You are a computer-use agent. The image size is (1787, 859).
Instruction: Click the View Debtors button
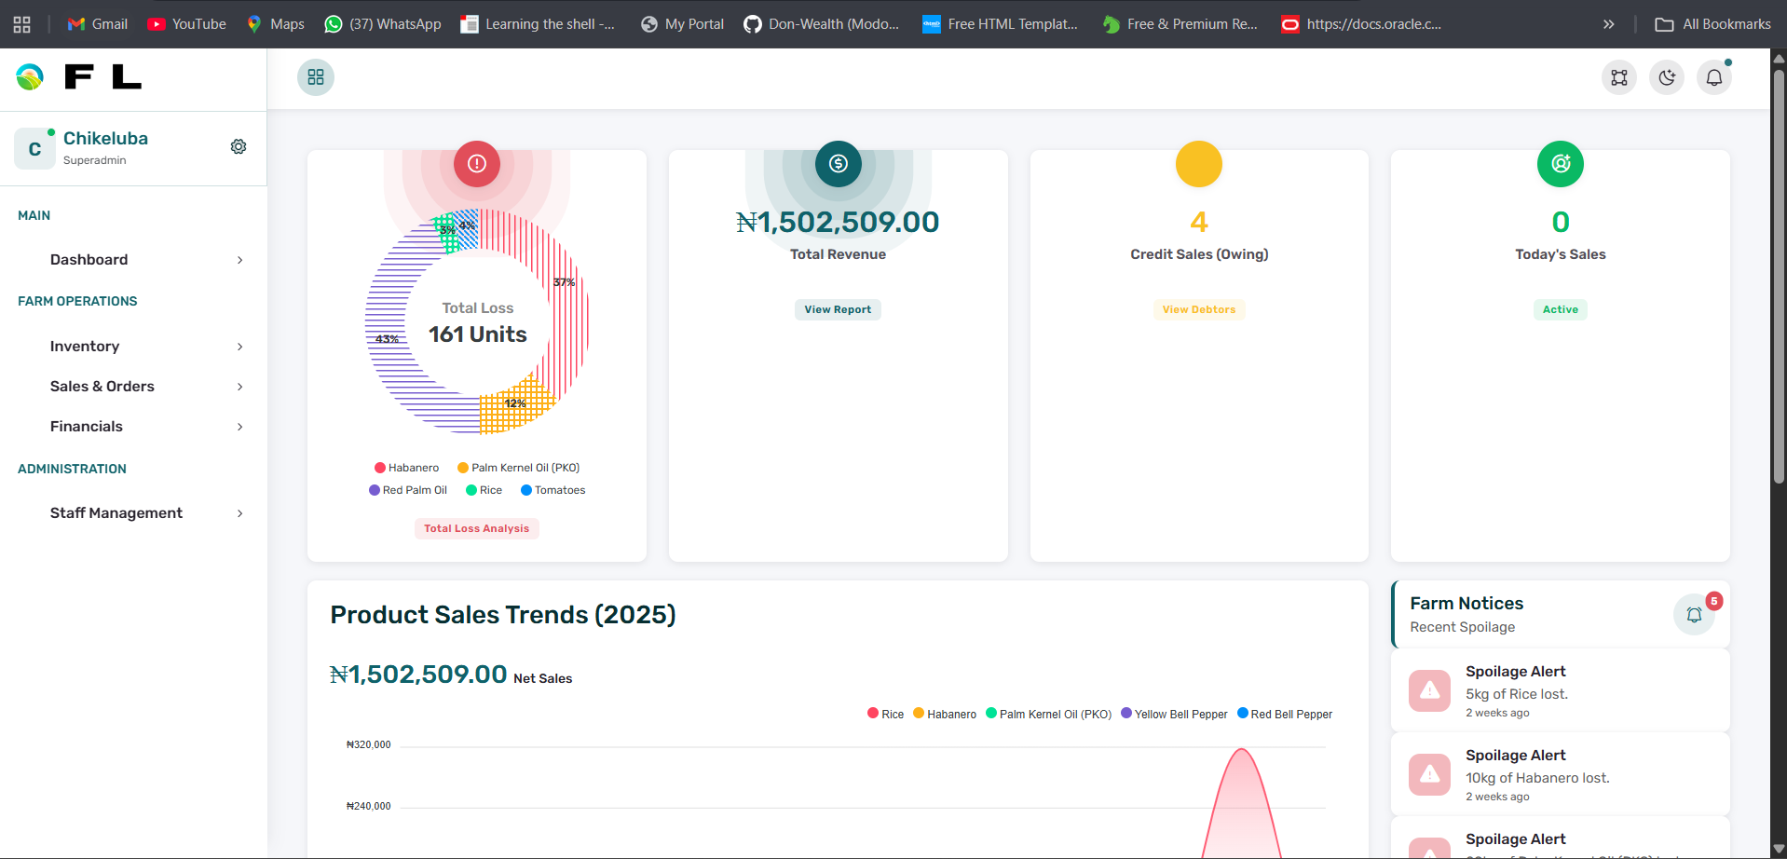1198,309
